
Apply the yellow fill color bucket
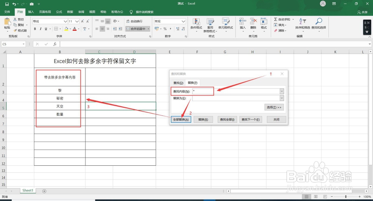point(66,29)
